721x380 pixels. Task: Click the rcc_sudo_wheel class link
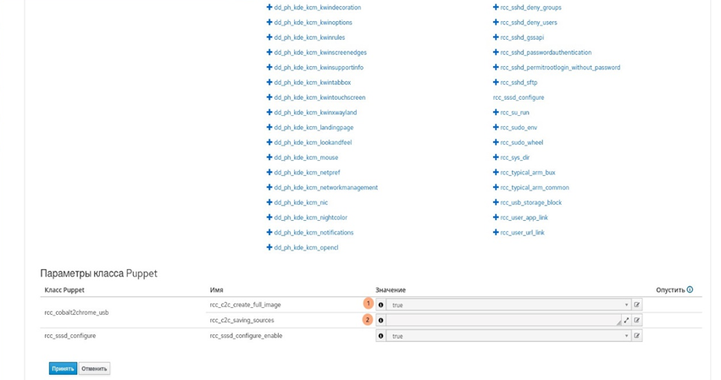(x=521, y=143)
